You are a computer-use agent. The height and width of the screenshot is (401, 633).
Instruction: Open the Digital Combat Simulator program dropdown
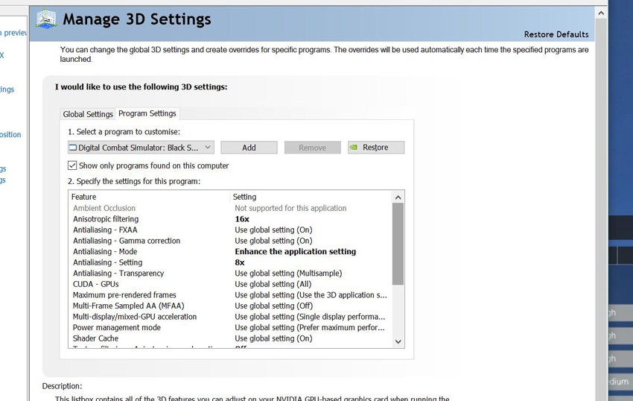click(141, 148)
